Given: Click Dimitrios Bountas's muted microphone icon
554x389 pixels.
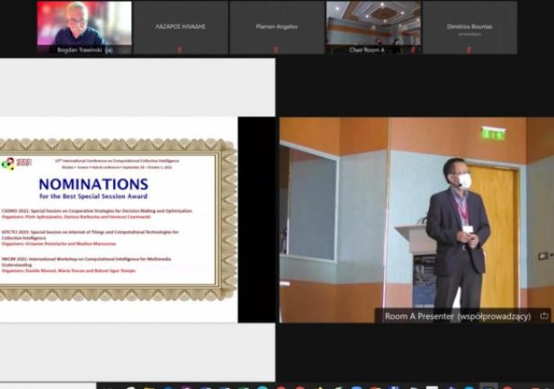Looking at the screenshot, I should (x=469, y=50).
